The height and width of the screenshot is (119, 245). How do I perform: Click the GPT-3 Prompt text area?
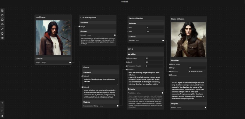click(145, 78)
